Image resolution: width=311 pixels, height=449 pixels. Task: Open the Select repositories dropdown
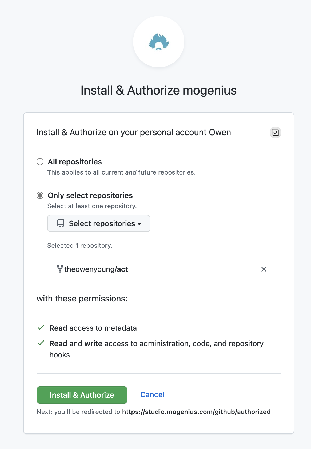(x=99, y=223)
